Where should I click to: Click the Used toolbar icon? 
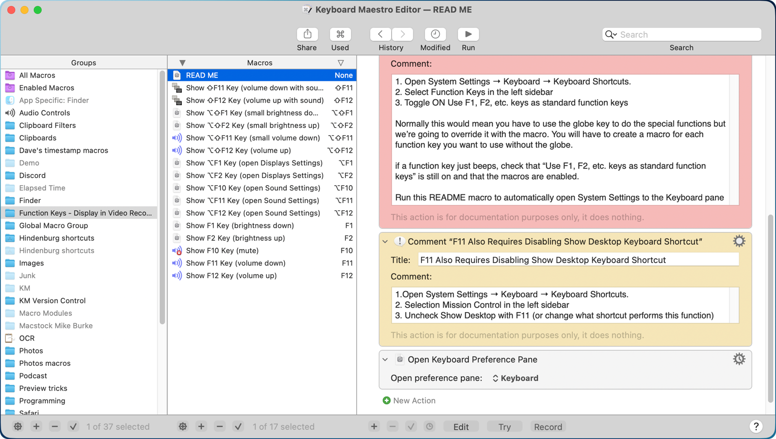pyautogui.click(x=340, y=34)
